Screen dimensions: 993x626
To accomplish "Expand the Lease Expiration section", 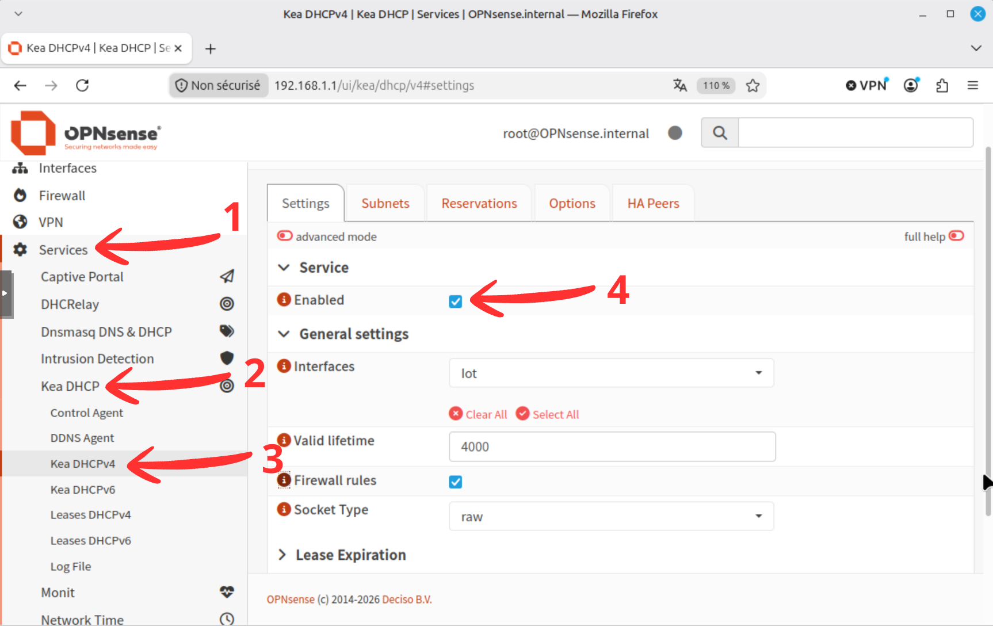I will click(x=282, y=555).
